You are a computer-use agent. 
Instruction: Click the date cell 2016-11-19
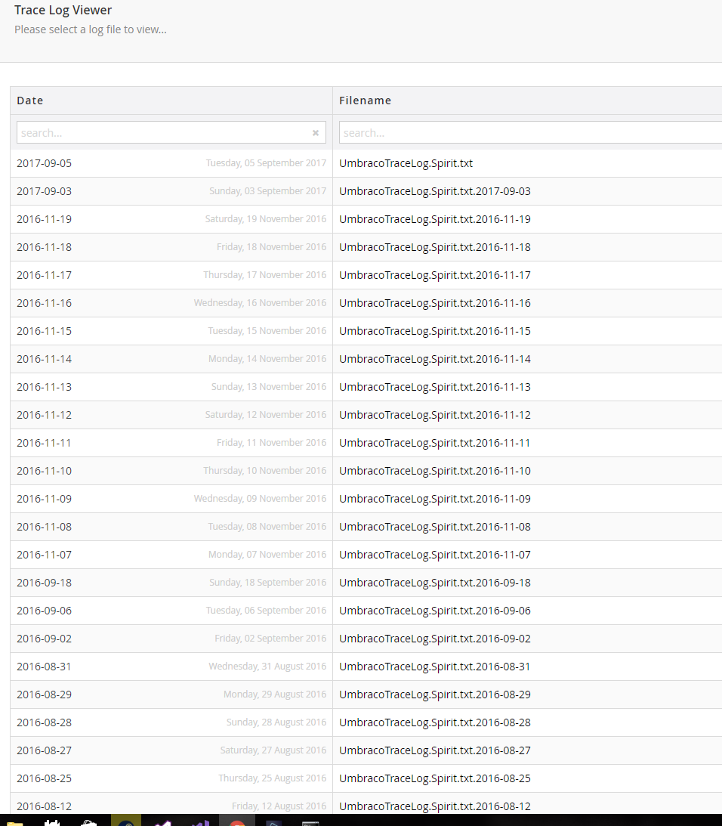[x=45, y=219]
